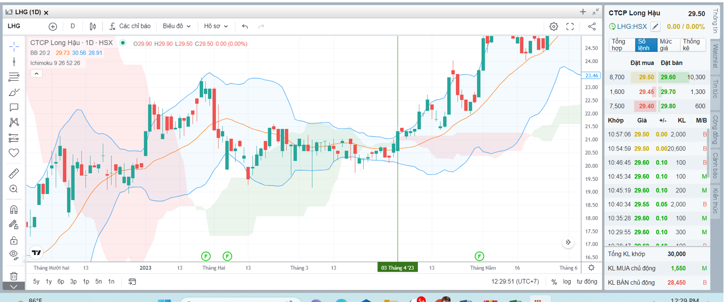The width and height of the screenshot is (727, 302).
Task: Toggle the magnet snap mode
Action: (14, 210)
